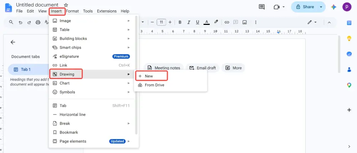
Task: Choose From Drive in Drawing submenu
Action: (170, 85)
